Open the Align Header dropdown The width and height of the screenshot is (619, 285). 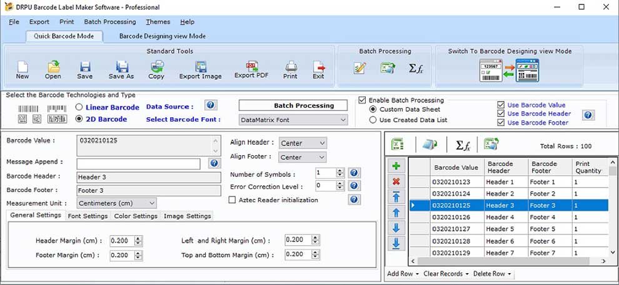(x=303, y=143)
